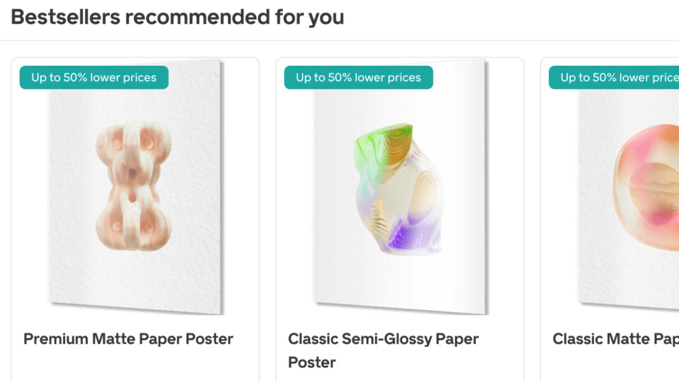The height and width of the screenshot is (382, 679).
Task: Click the middle 'Up to 50% lower prices' badge
Action: coord(358,77)
